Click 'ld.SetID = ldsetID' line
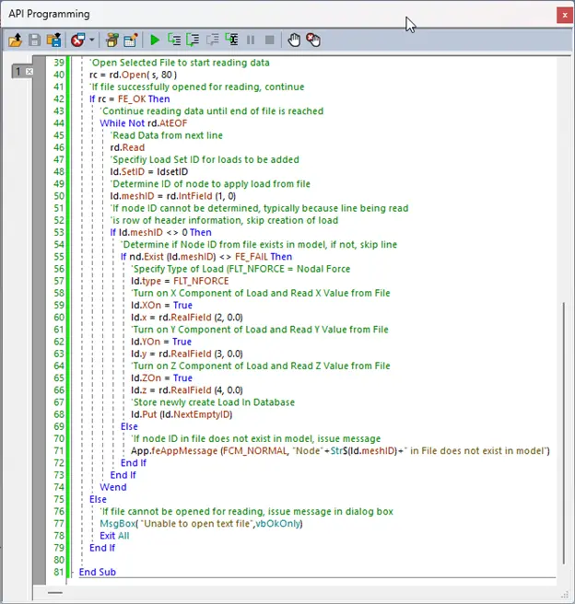 point(149,172)
